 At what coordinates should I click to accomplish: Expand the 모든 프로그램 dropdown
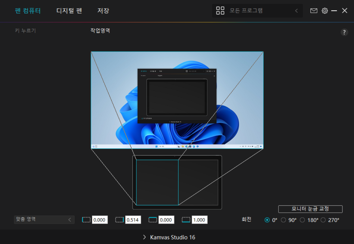coord(296,11)
